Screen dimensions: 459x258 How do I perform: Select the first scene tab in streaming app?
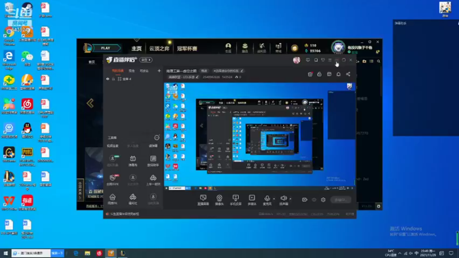(118, 71)
